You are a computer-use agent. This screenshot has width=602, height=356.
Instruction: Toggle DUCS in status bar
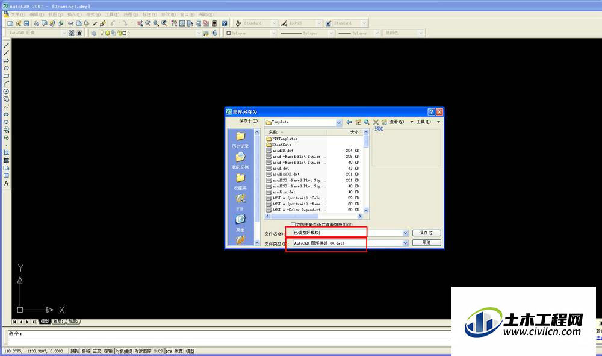click(158, 351)
